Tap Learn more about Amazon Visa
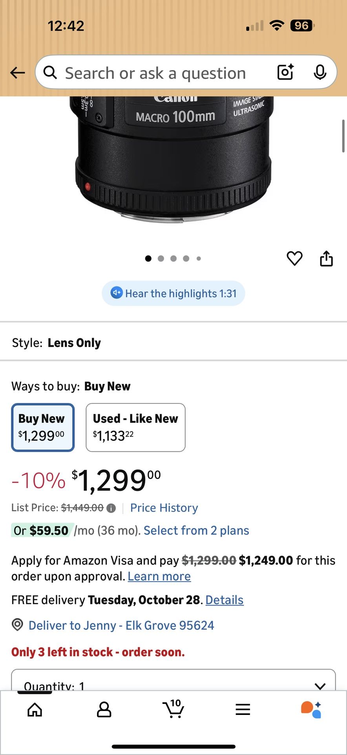 tap(159, 576)
